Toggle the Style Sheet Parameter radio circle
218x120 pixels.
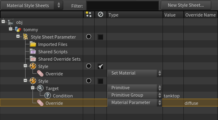(89, 37)
